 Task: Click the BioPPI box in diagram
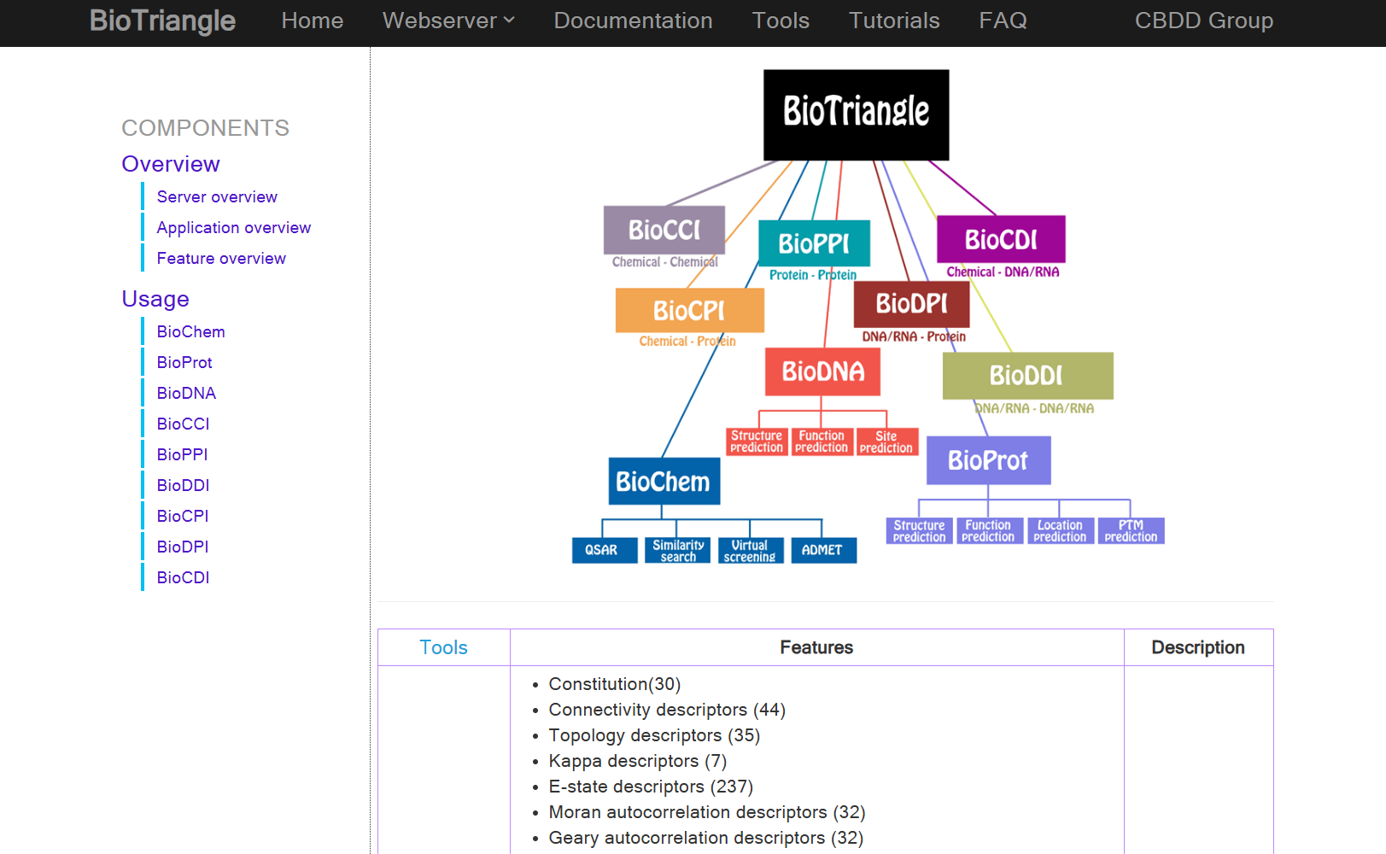coord(814,243)
